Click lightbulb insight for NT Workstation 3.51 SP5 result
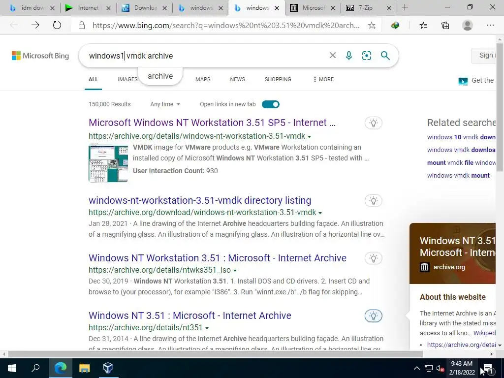This screenshot has height=378, width=504. 373,123
